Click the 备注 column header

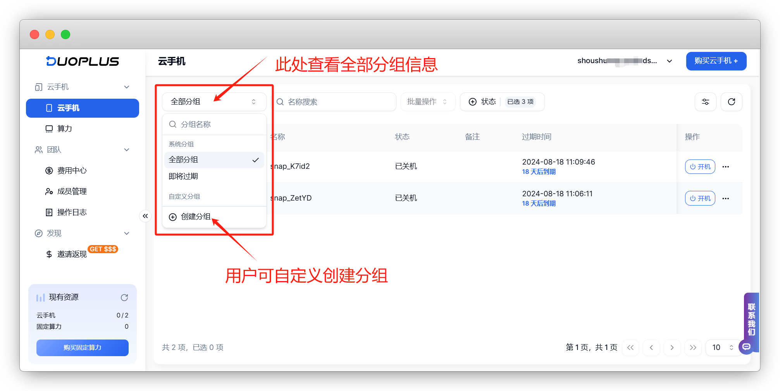(472, 137)
